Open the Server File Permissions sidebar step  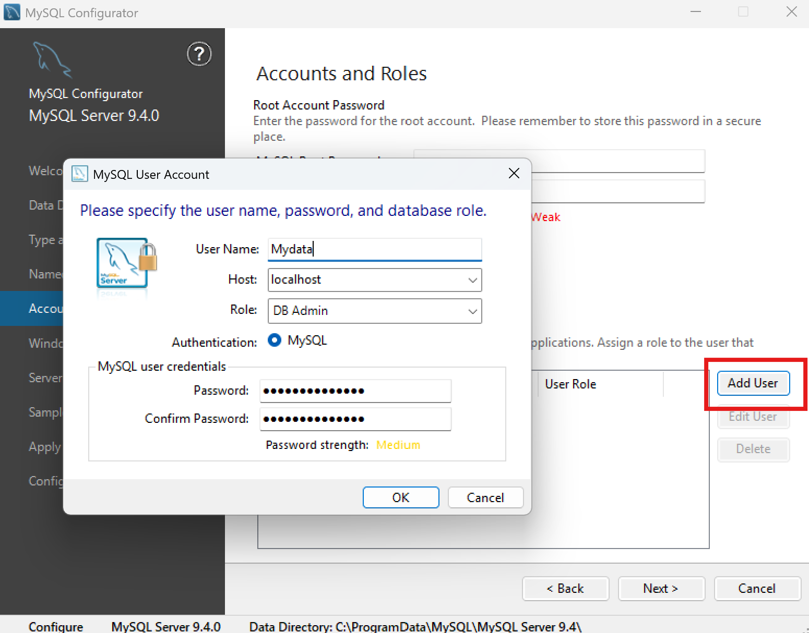[x=45, y=378]
